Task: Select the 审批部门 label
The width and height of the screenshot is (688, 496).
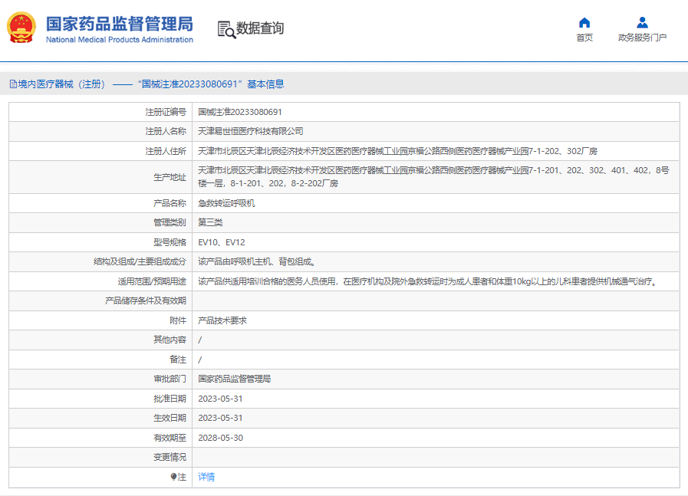Action: tap(170, 379)
